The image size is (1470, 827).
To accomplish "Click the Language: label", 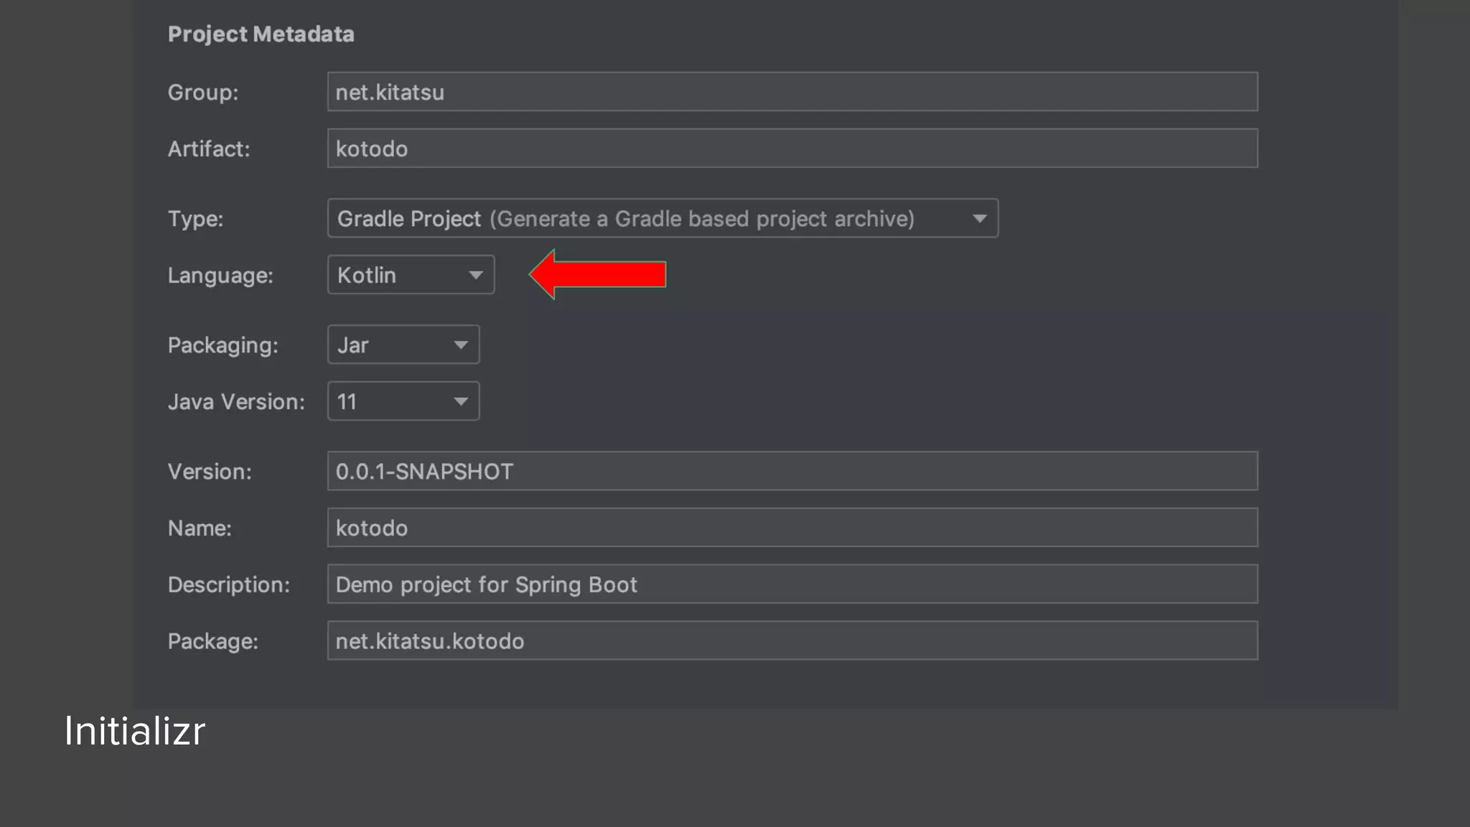I will pyautogui.click(x=220, y=276).
